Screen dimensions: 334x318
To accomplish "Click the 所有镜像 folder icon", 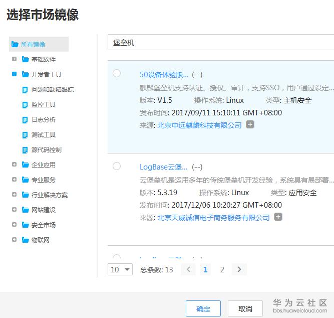I will coord(15,45).
